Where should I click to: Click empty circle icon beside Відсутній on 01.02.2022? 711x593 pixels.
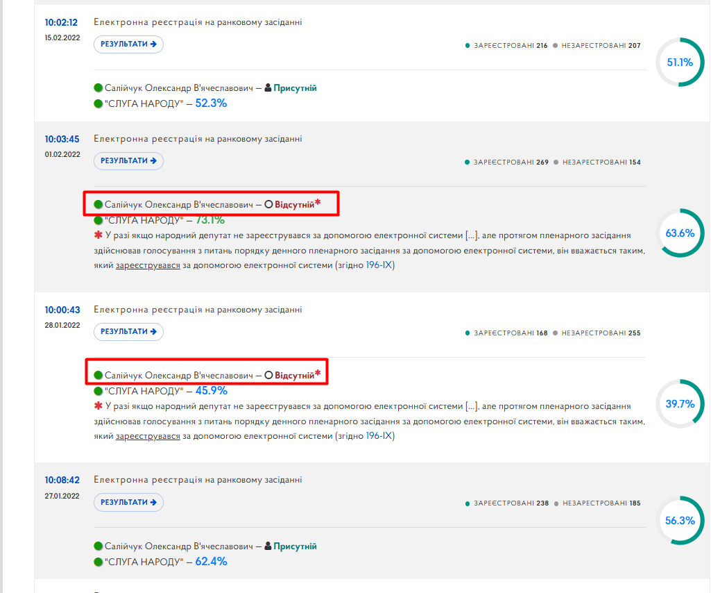(268, 204)
